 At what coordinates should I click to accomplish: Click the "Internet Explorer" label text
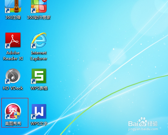[39, 55]
